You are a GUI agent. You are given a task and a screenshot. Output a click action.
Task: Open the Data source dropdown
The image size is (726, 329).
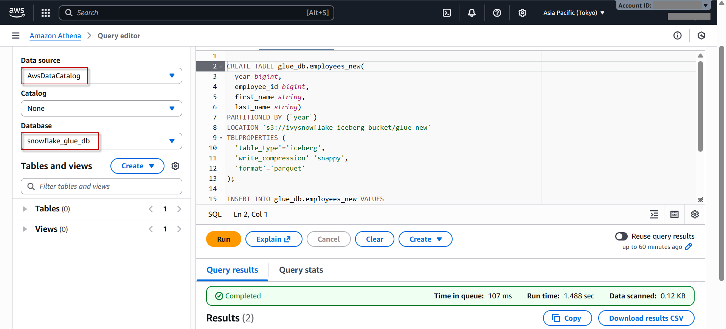coord(101,76)
